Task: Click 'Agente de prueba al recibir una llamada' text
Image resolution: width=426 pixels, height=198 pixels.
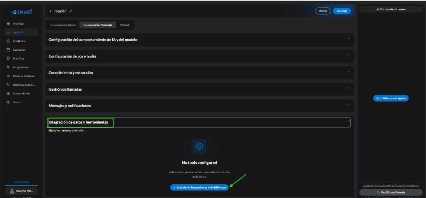Action: point(391,186)
